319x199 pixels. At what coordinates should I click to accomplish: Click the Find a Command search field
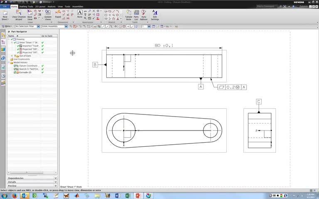click(267, 7)
